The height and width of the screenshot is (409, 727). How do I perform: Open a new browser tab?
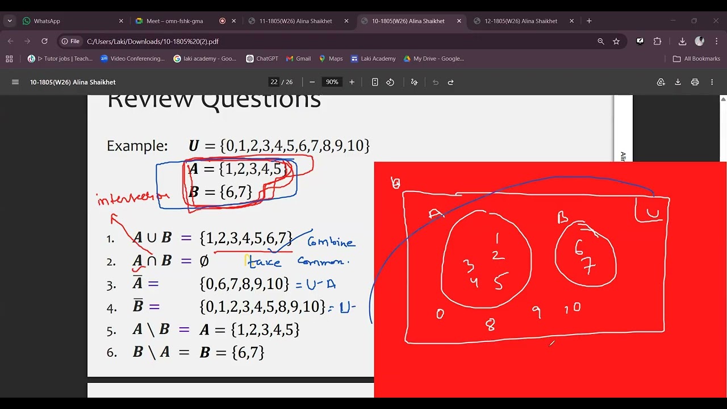click(x=589, y=21)
